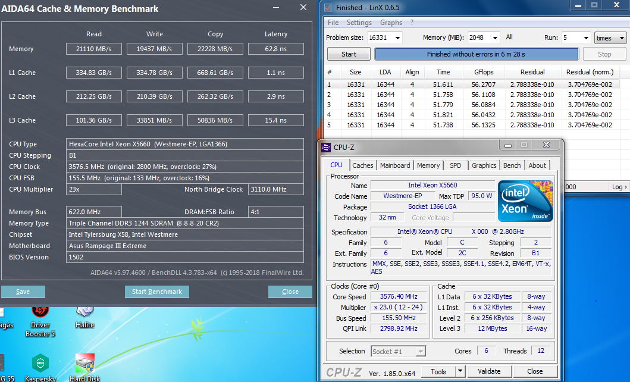Click the Align column header in LinX
630x382 pixels.
(x=412, y=72)
